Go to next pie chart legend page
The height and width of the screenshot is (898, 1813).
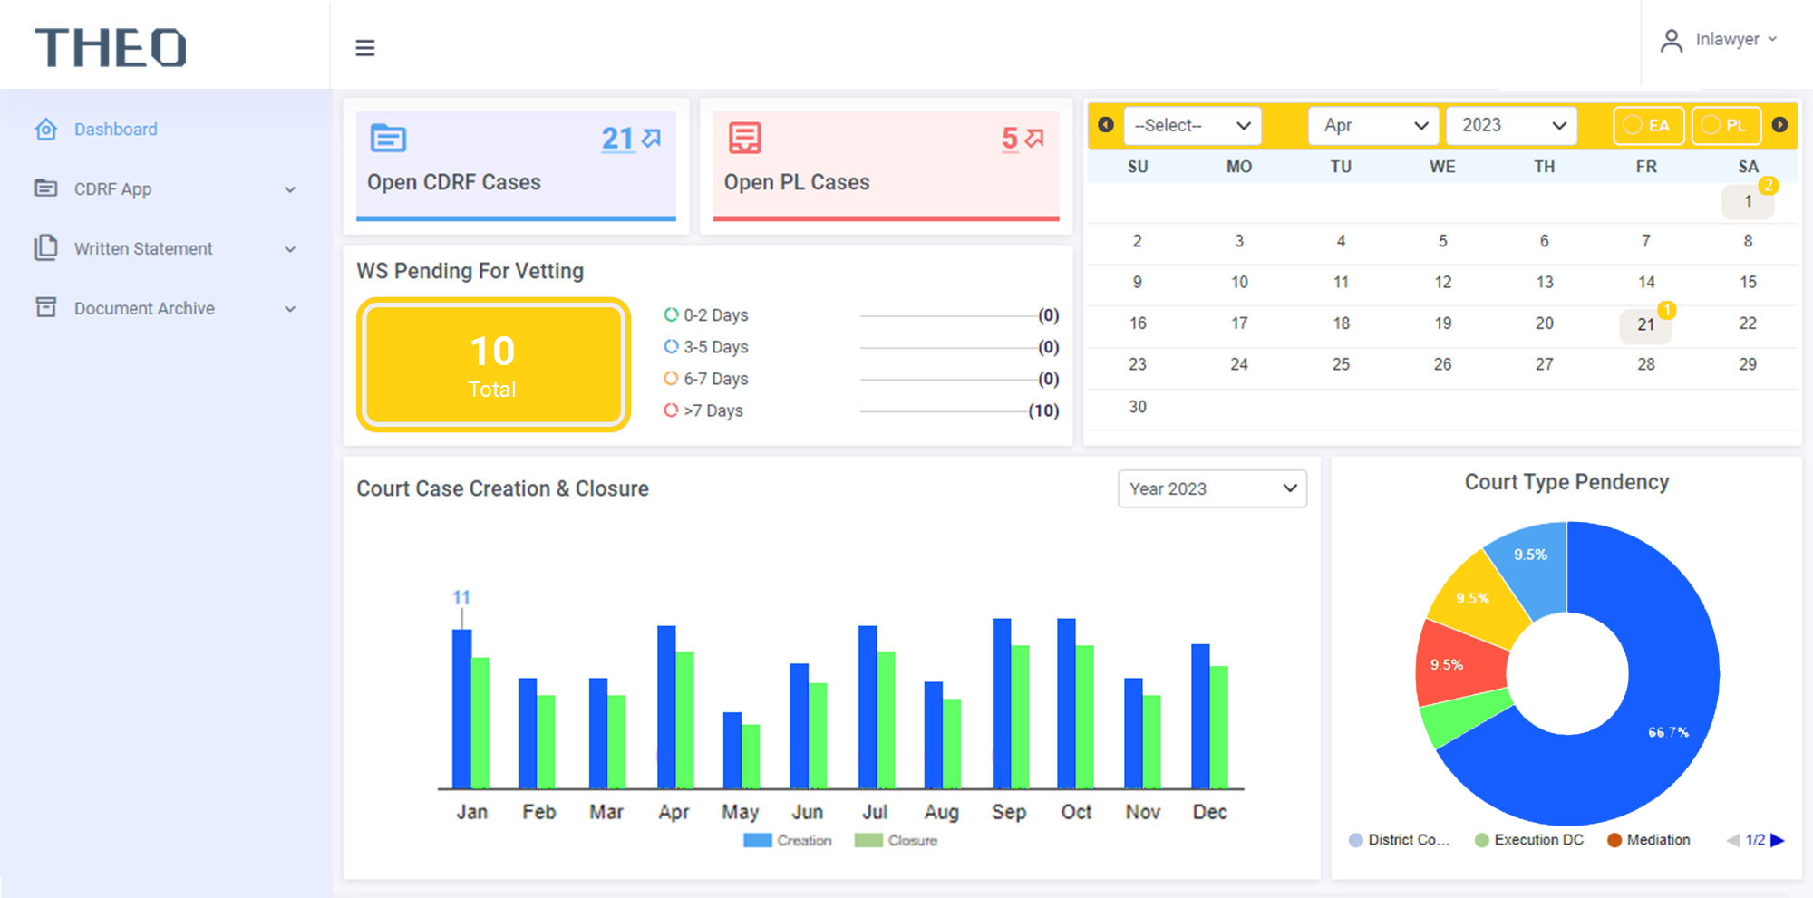1778,840
